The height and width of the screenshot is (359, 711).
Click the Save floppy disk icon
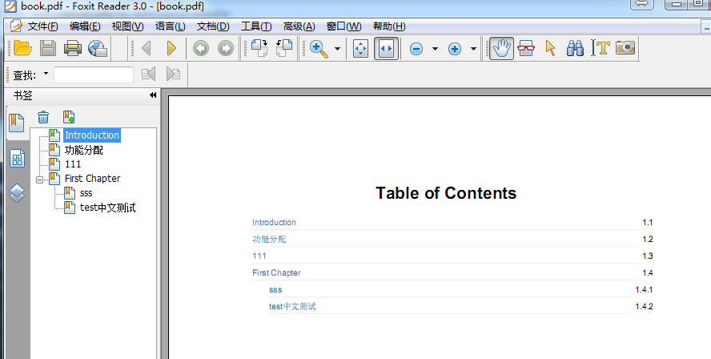48,48
